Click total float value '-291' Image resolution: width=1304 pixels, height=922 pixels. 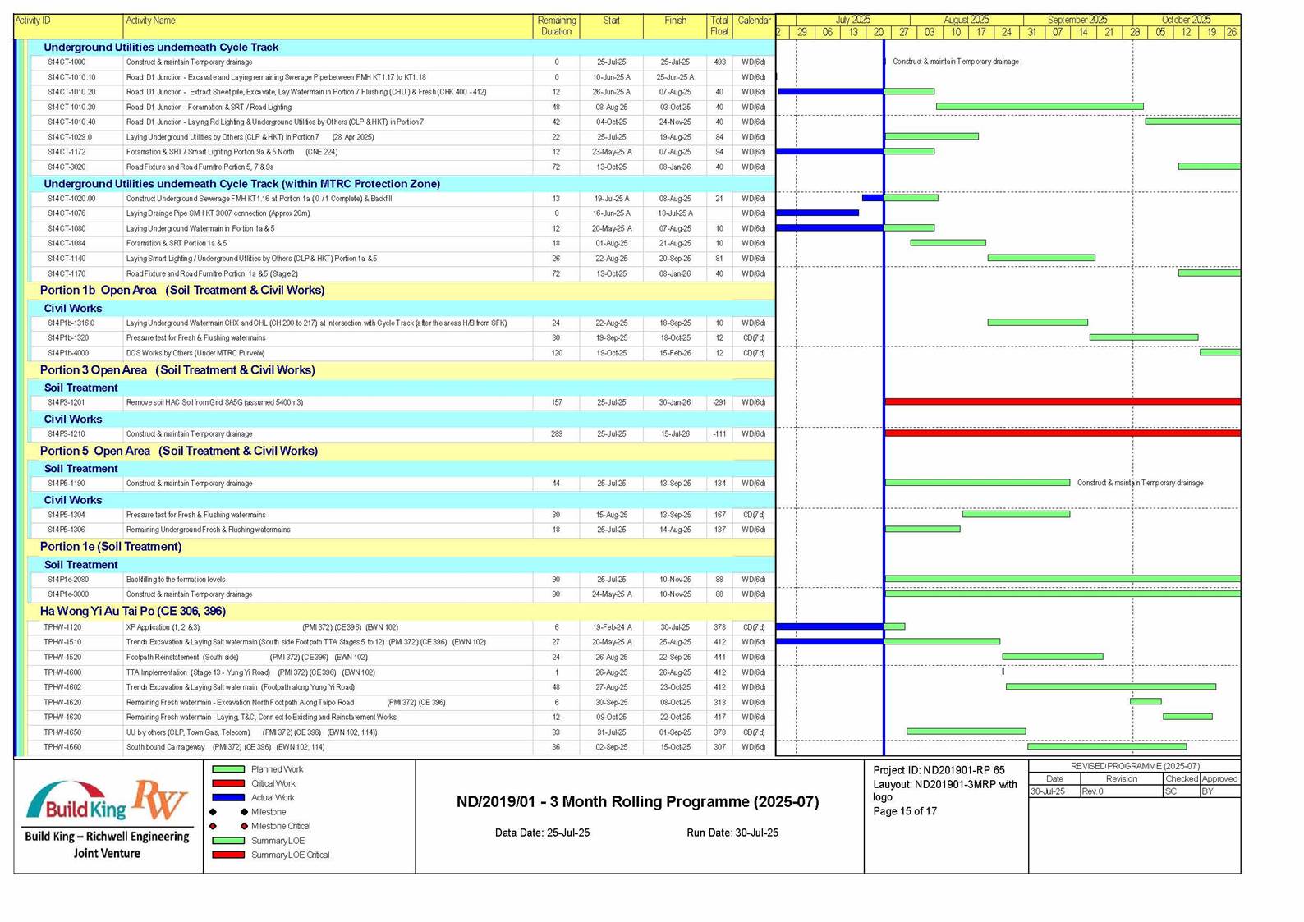[x=719, y=403]
